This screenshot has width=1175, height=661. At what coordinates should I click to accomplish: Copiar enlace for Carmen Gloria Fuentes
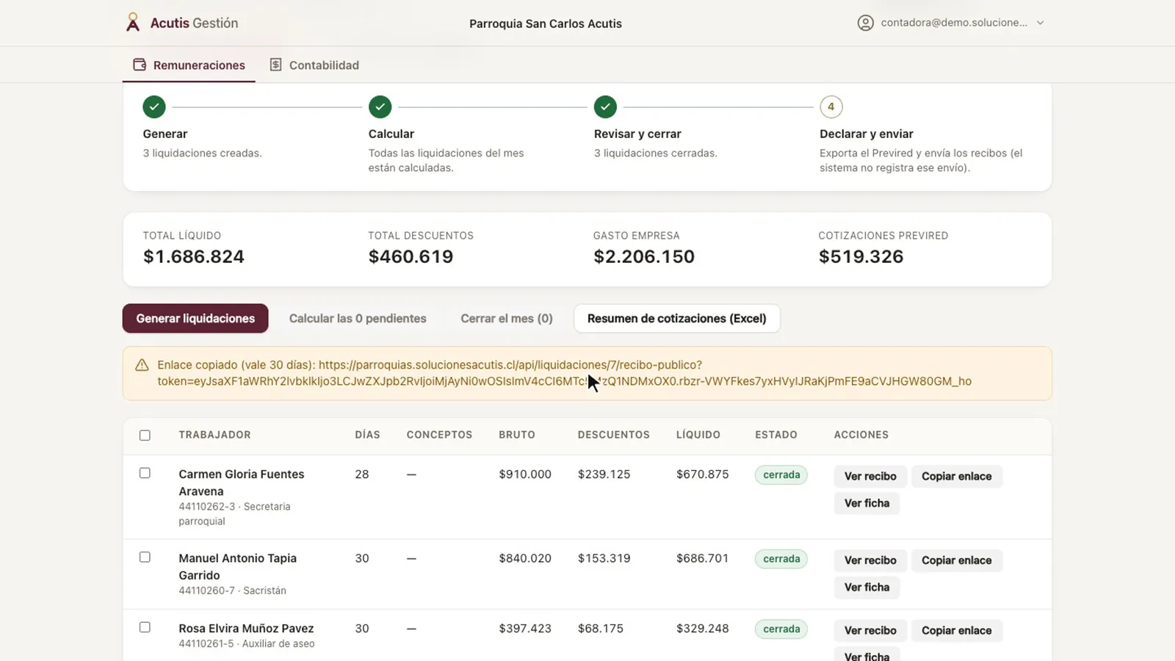[956, 476]
